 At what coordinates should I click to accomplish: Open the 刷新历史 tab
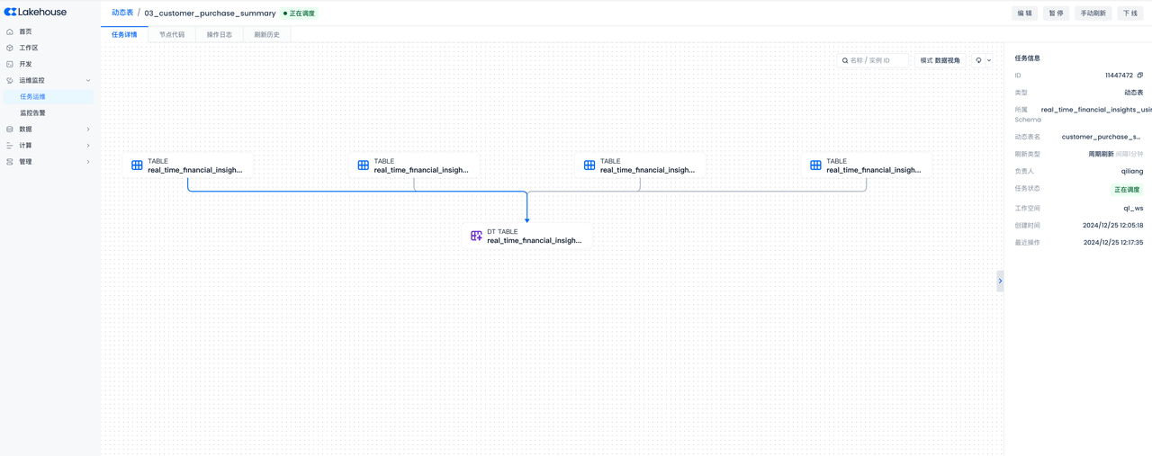click(266, 34)
